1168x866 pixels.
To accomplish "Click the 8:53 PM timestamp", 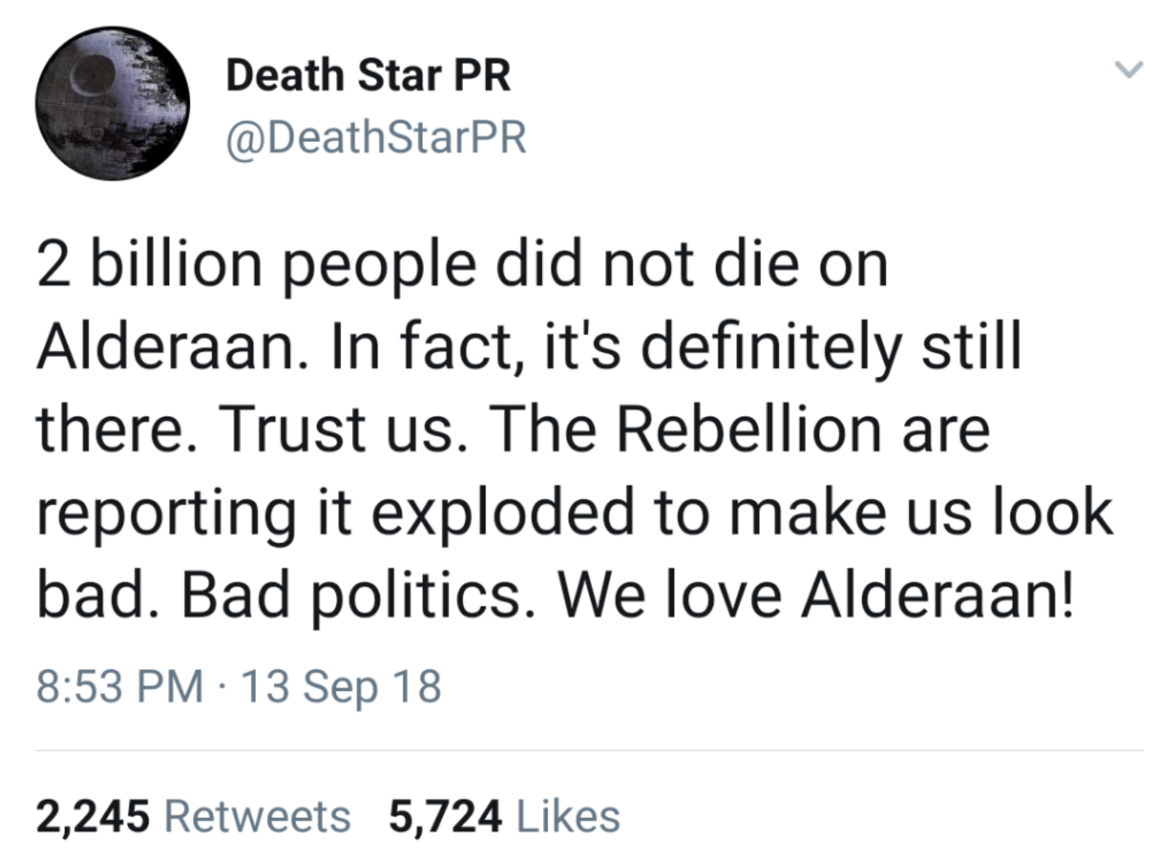I will 120,686.
